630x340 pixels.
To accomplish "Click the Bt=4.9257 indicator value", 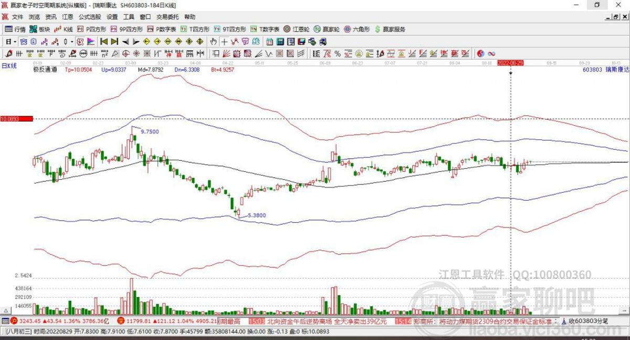I will point(222,69).
